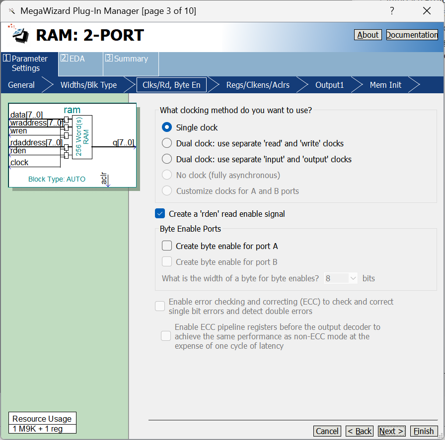This screenshot has width=445, height=440.
Task: Click the '1 M9K + 1 reg' text
Action: [x=37, y=429]
